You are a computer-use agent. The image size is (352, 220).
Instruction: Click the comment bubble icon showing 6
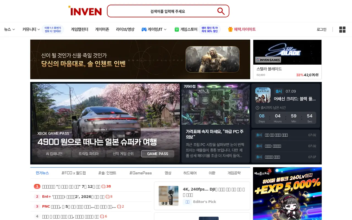(x=102, y=217)
